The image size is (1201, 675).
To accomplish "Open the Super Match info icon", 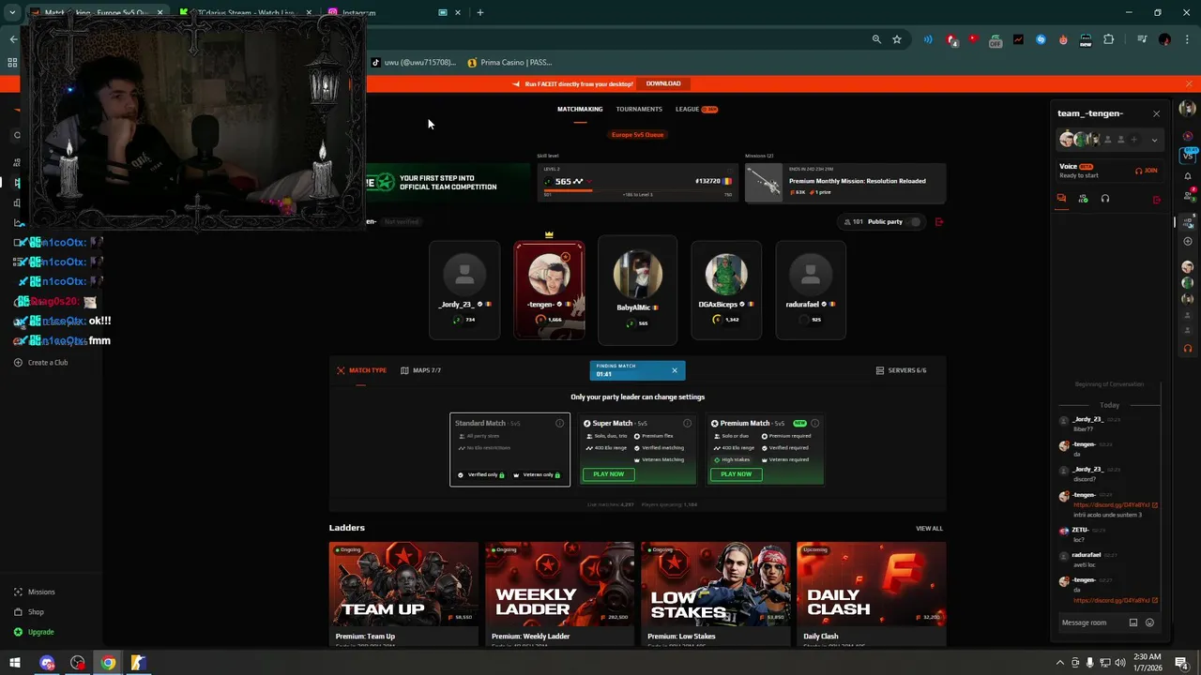I will coord(688,423).
